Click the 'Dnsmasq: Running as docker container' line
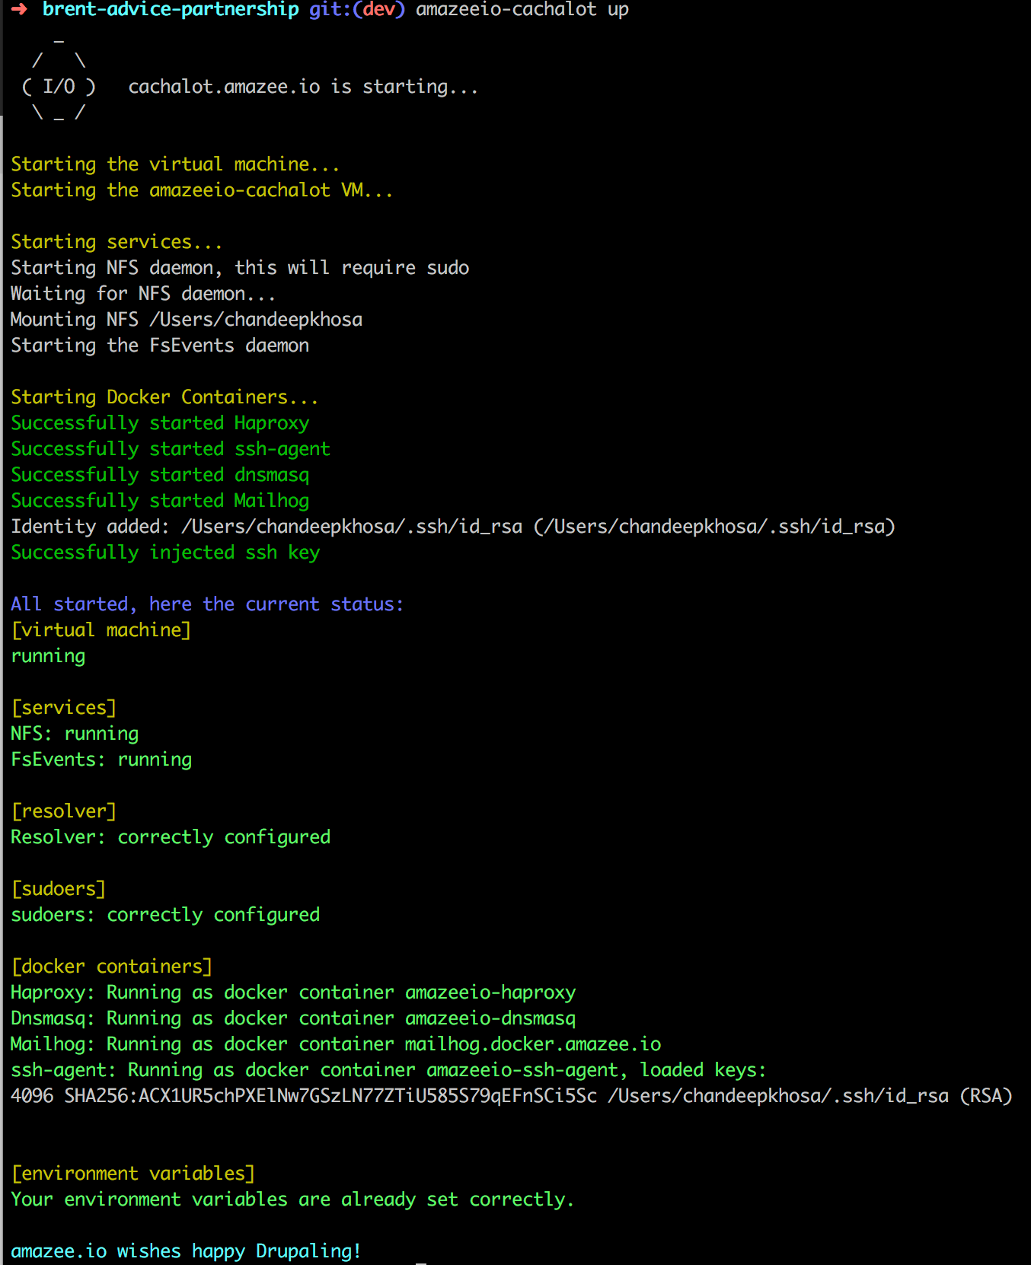 (x=293, y=1018)
